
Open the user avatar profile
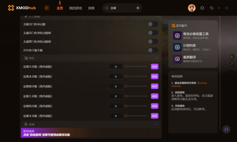tap(192, 8)
